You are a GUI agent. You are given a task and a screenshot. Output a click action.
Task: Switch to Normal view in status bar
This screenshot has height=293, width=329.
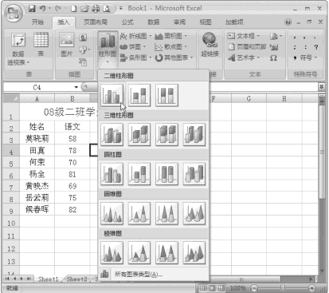tap(203, 288)
